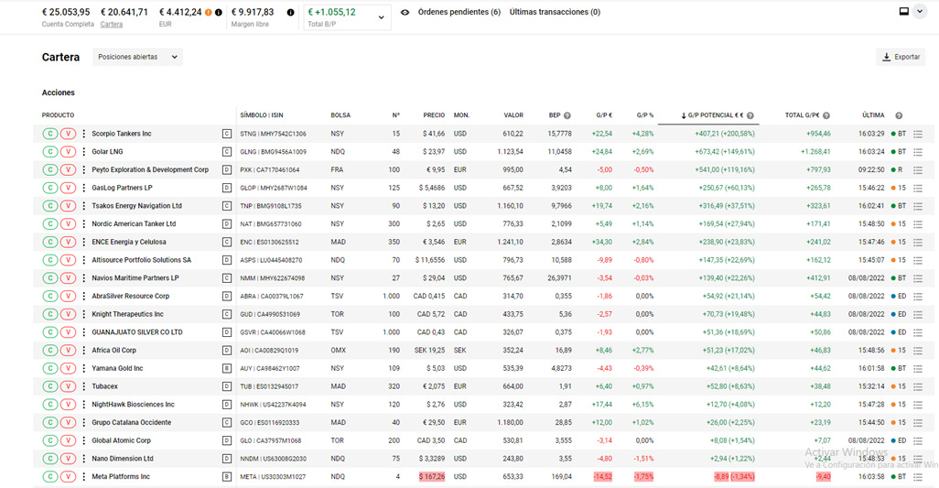Click sell (V) button for NightHawk Biosciences Inc

coord(69,404)
